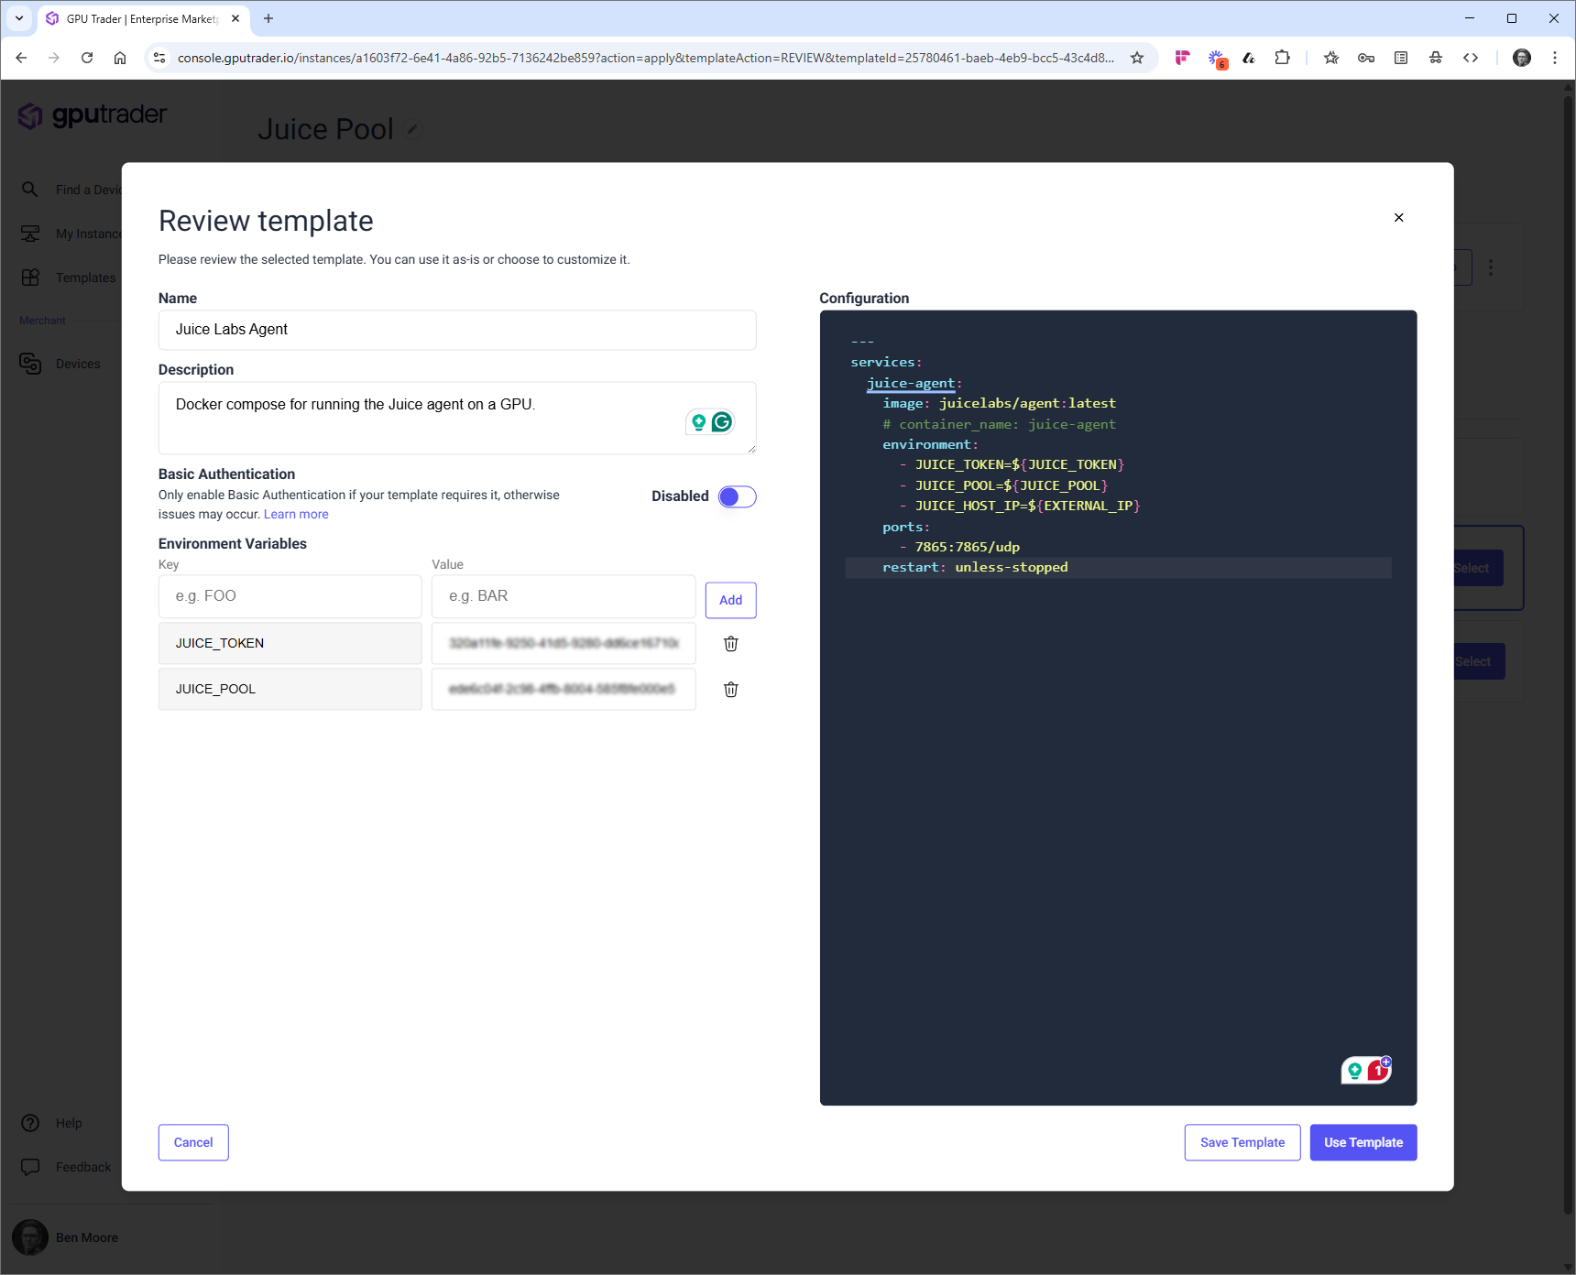Viewport: 1576px width, 1275px height.
Task: Close the Review template dialog
Action: point(1398,217)
